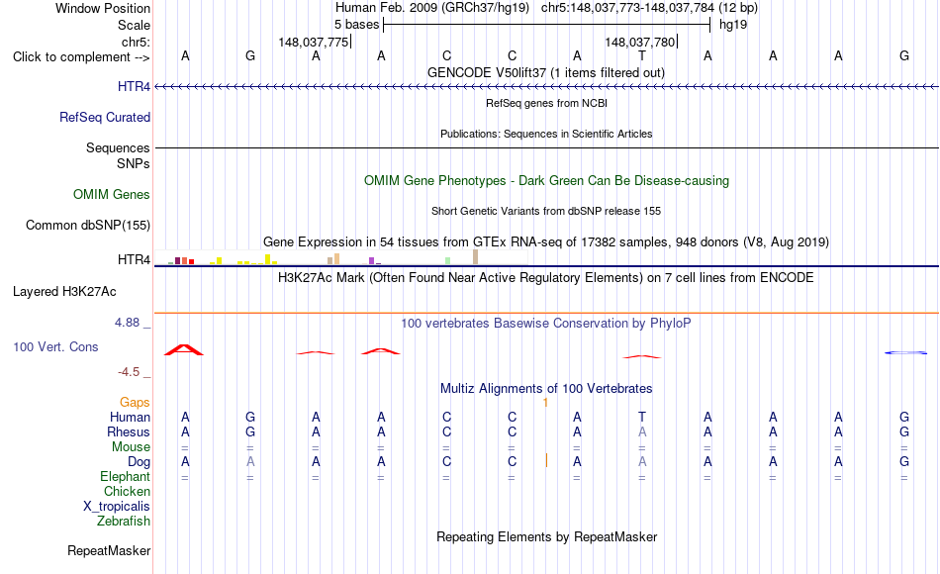Click the T base in the reference sequence row
This screenshot has width=940, height=574.
tap(642, 56)
